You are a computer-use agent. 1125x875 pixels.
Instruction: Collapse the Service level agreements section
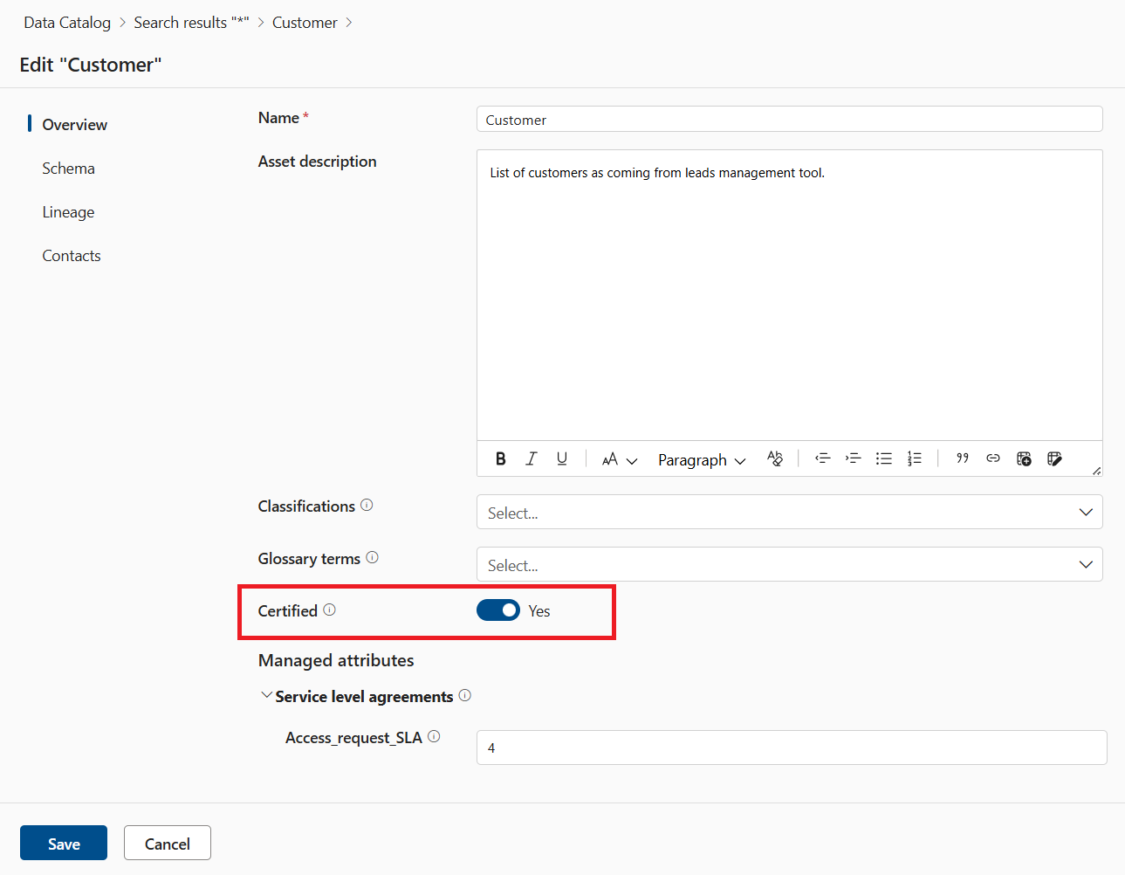[266, 696]
